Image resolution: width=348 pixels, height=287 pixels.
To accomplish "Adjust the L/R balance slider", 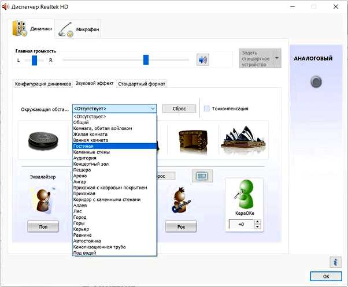I will coord(34,60).
